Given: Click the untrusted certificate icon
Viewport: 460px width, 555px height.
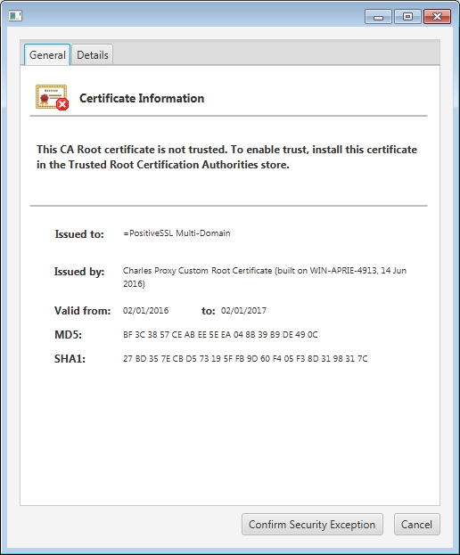Looking at the screenshot, I should tap(52, 97).
